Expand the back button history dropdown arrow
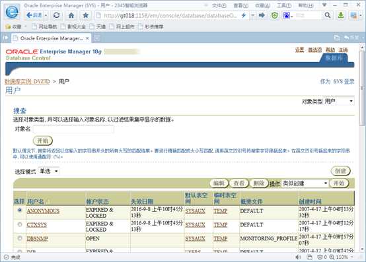Screen dimensions: 366x262 [46, 16]
